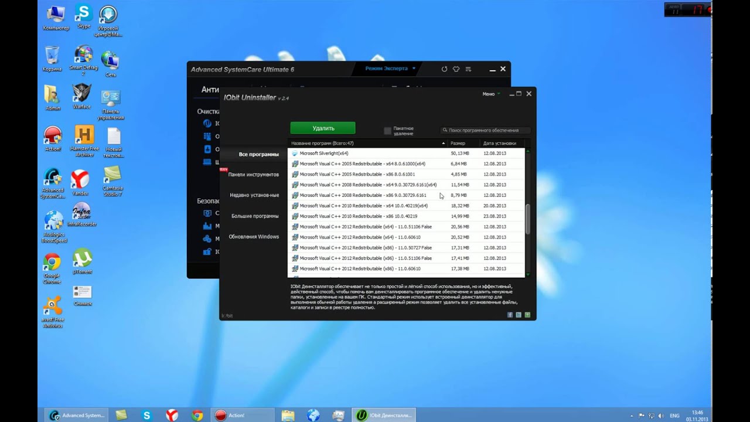The image size is (750, 422).
Task: Open the Меню dropdown in IObit Uninstaller
Action: coord(490,94)
